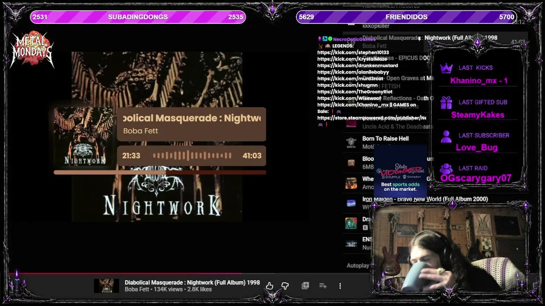Click the LAST KICKS label
545x306 pixels.
pos(476,68)
